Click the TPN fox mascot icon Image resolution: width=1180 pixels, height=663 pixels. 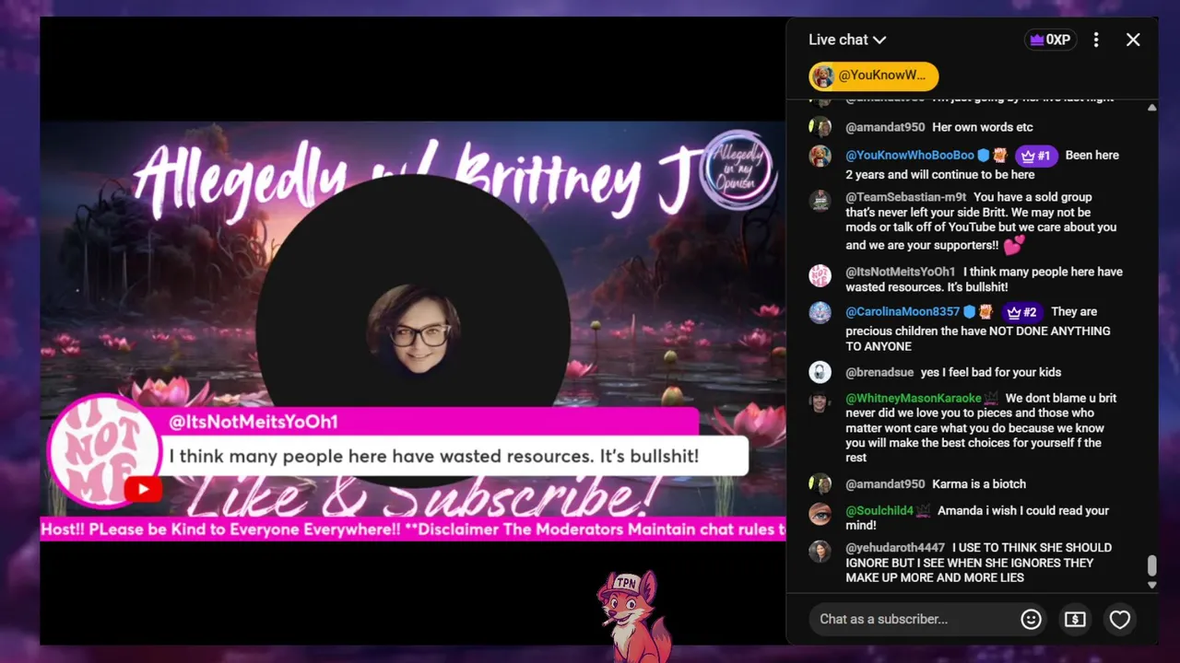[632, 616]
